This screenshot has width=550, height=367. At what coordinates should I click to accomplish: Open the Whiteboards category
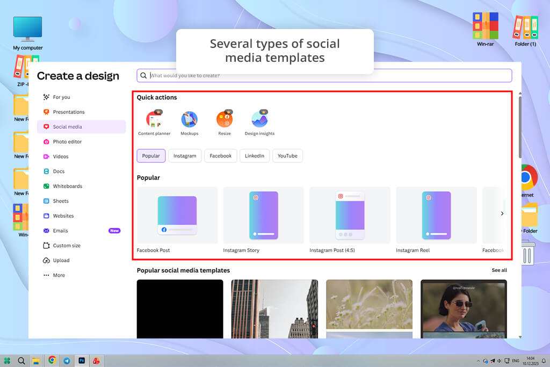82,186
